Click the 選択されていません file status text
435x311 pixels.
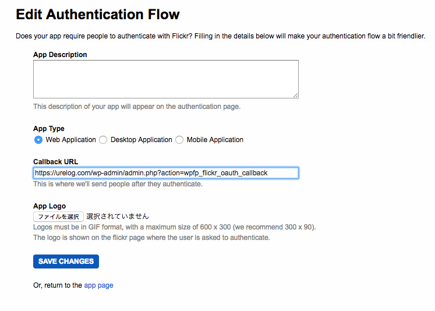coord(118,217)
